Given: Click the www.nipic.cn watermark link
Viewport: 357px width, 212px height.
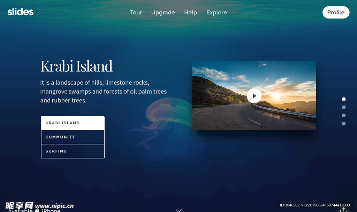Looking at the screenshot, I should coord(54,206).
